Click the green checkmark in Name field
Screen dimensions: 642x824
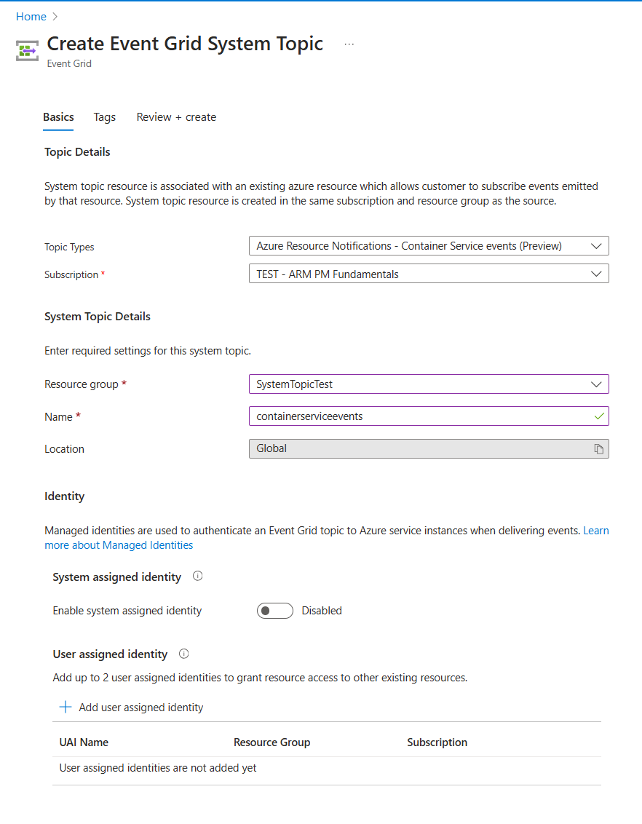click(599, 416)
